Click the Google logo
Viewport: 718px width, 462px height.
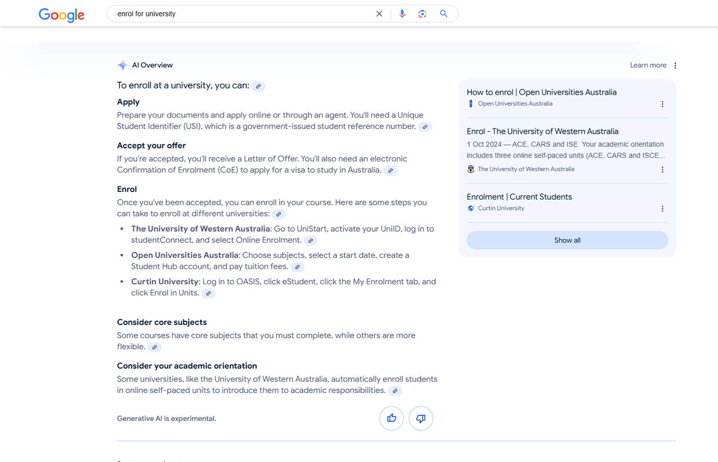[62, 15]
